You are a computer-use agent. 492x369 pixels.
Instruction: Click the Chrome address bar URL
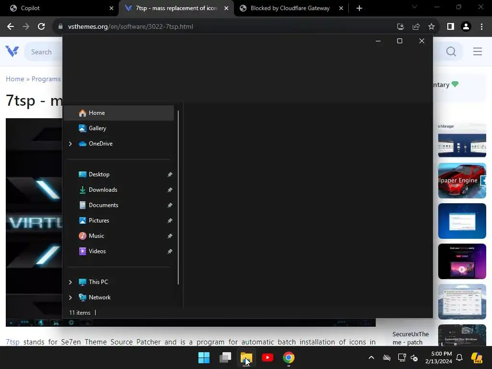(x=131, y=27)
